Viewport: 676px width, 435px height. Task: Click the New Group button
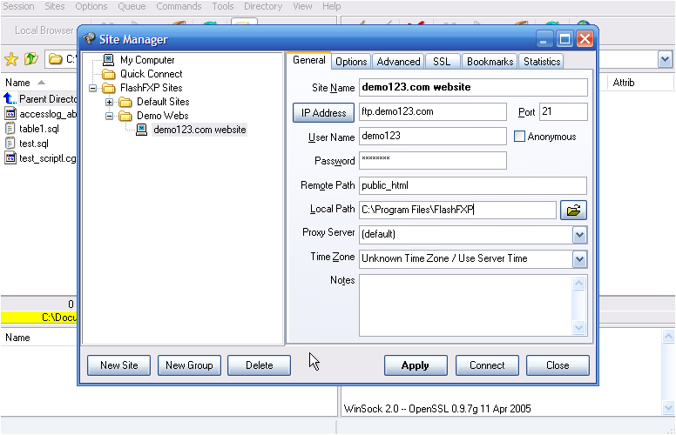pos(189,365)
